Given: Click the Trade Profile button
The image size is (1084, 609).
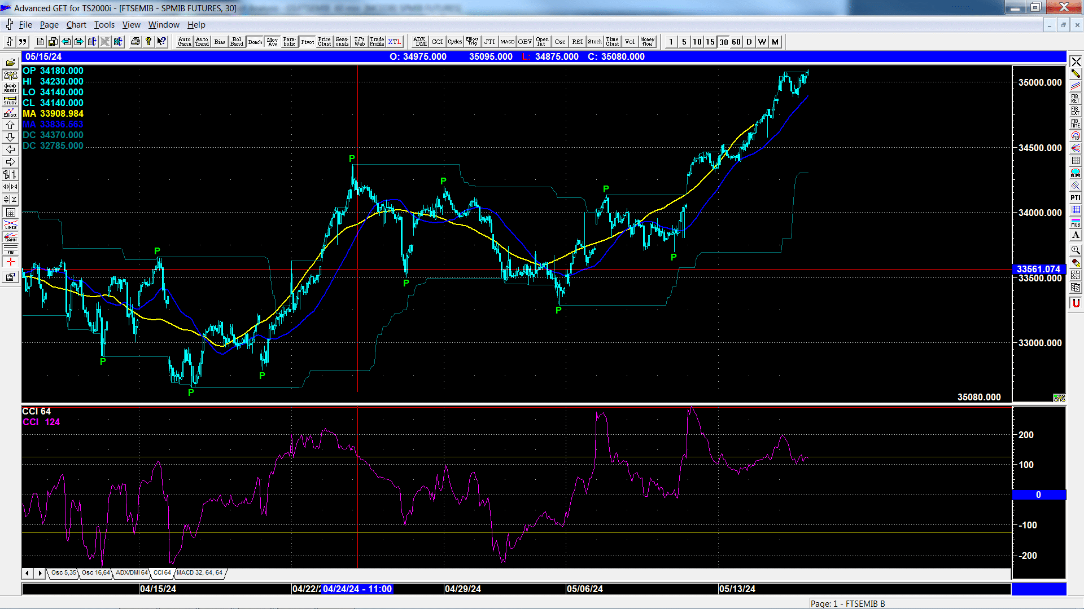Looking at the screenshot, I should click(x=377, y=42).
